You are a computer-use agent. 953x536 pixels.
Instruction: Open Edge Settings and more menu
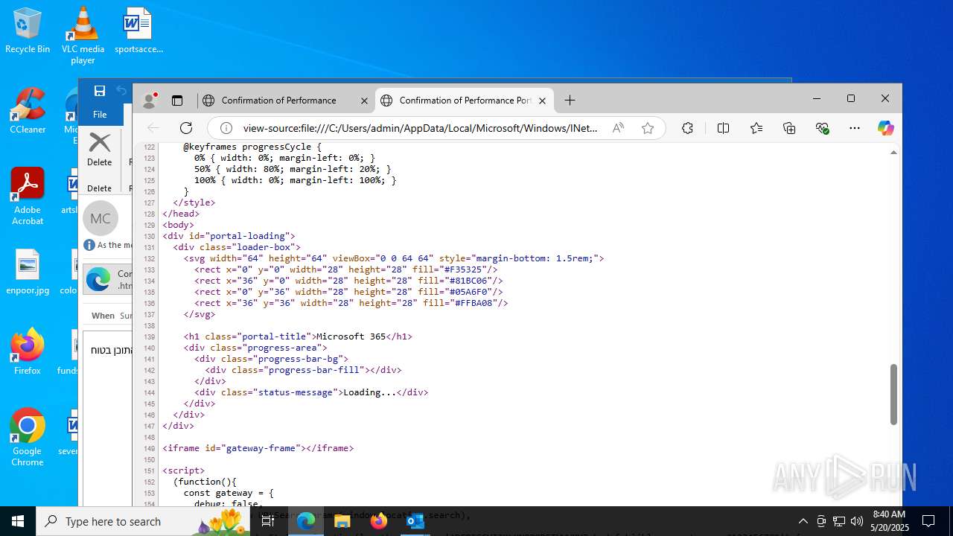[855, 128]
